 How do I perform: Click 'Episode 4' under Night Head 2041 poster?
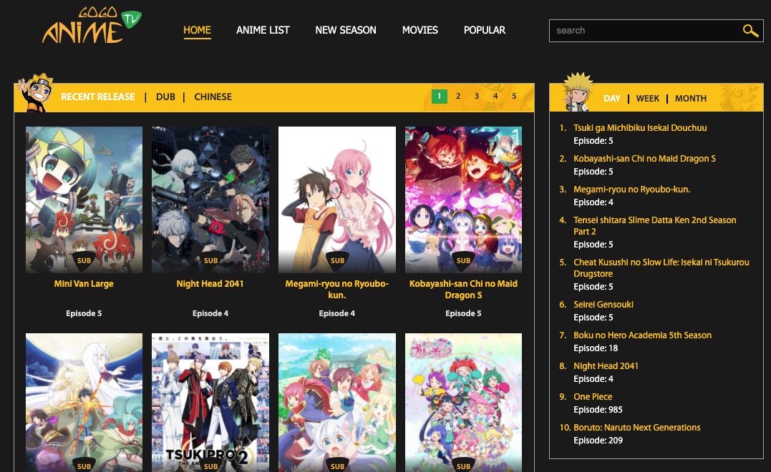point(210,313)
